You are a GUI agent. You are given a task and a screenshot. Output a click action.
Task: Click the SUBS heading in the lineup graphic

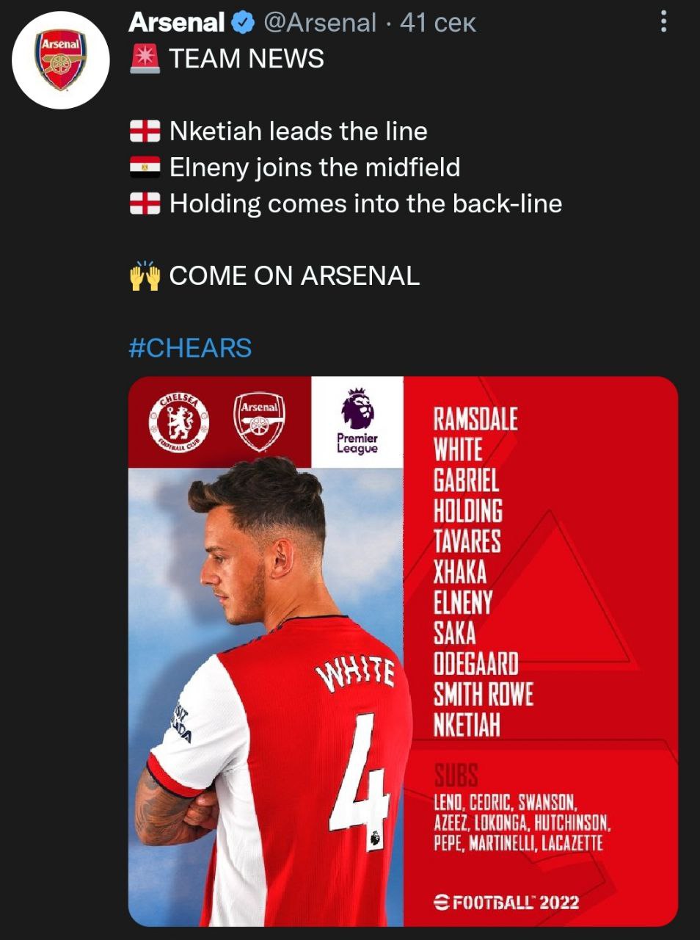456,775
